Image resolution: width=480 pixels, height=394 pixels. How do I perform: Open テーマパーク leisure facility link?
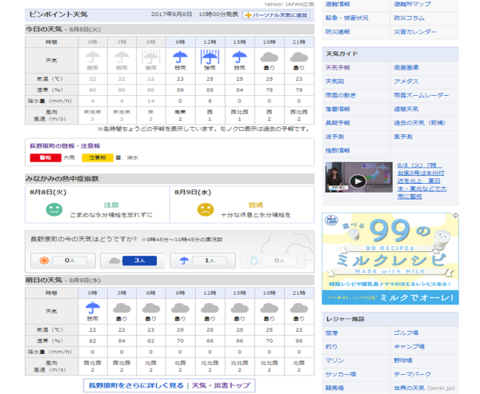coord(412,374)
